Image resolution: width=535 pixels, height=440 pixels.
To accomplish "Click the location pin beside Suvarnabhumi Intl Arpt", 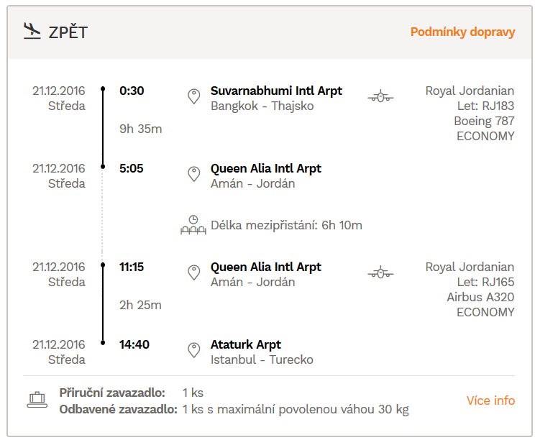I will click(x=194, y=96).
